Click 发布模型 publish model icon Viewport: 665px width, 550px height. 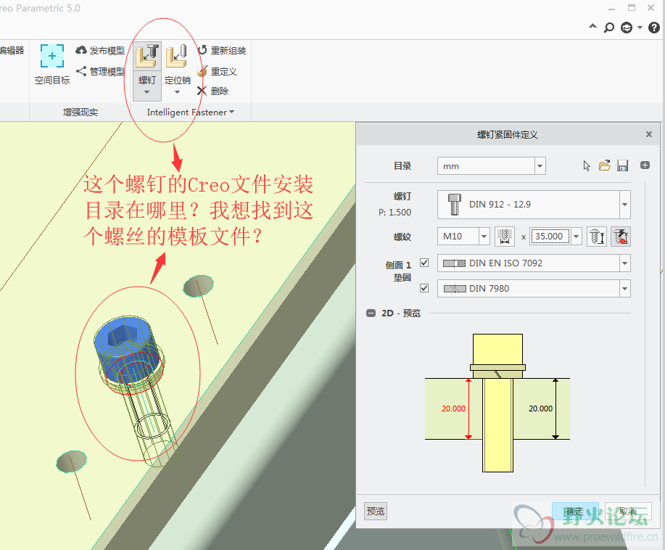[81, 51]
